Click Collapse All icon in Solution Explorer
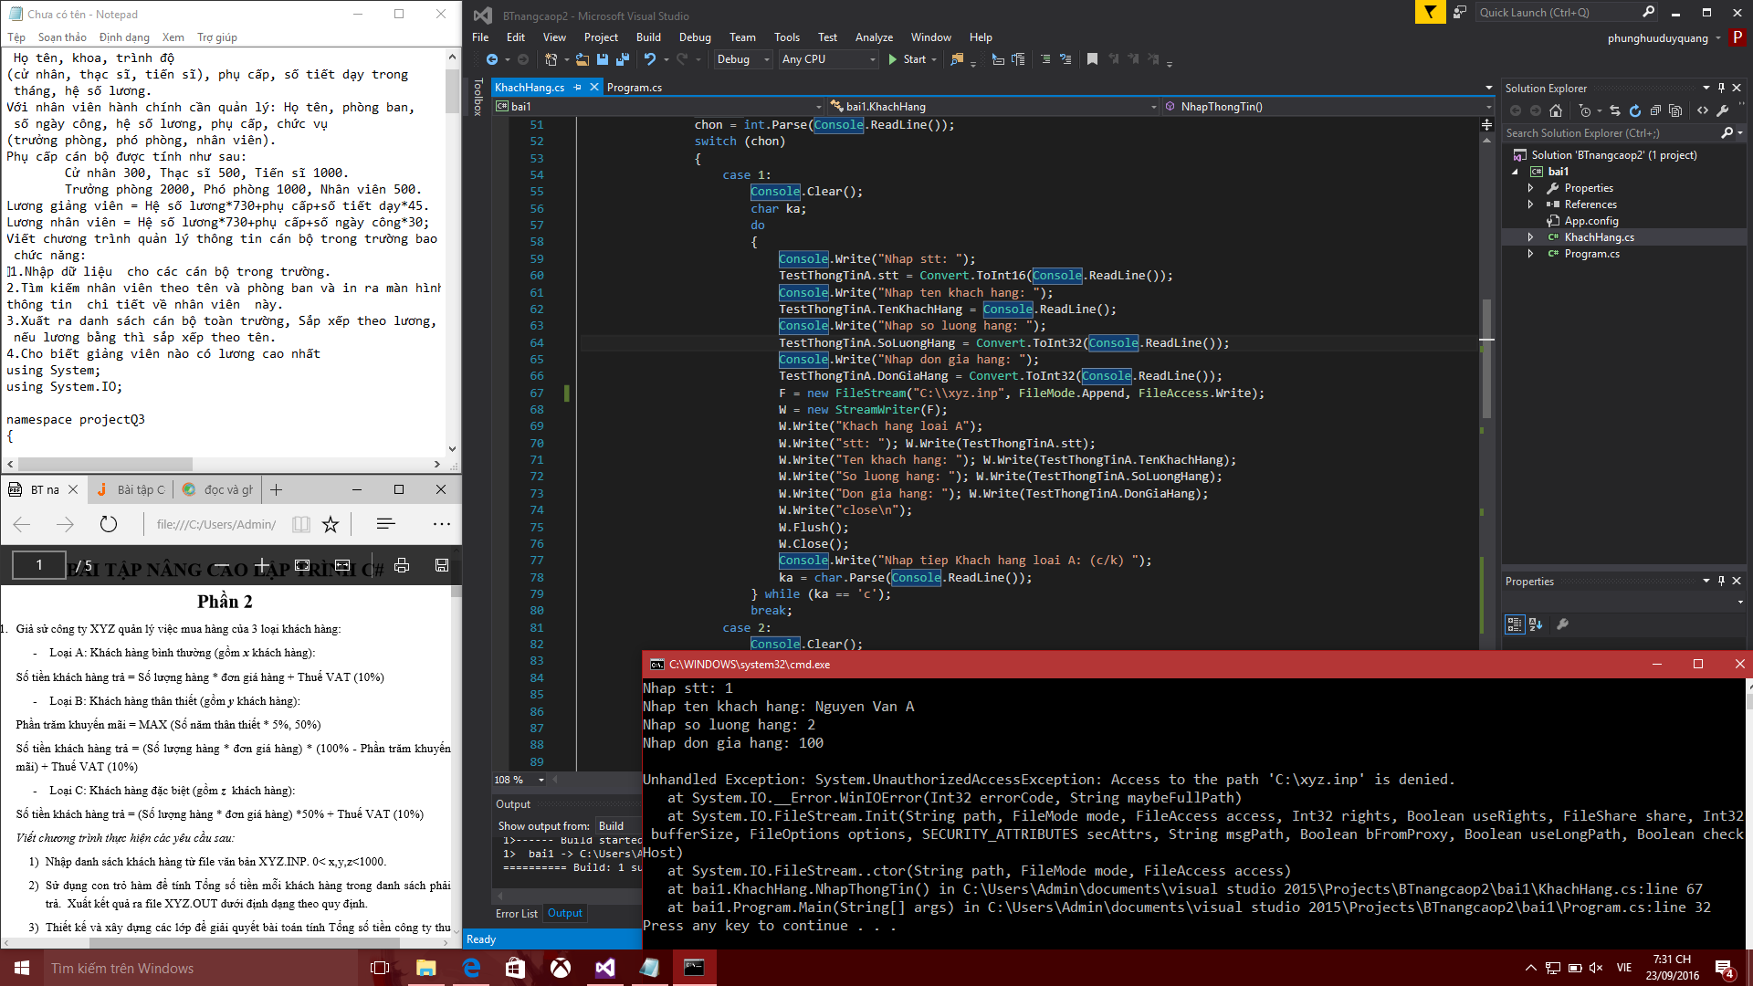 point(1654,110)
